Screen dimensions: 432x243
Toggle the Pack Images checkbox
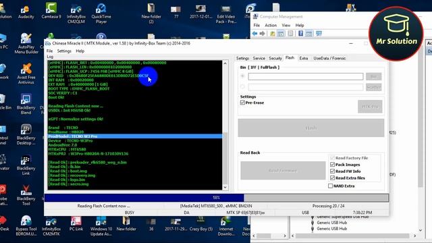click(332, 165)
